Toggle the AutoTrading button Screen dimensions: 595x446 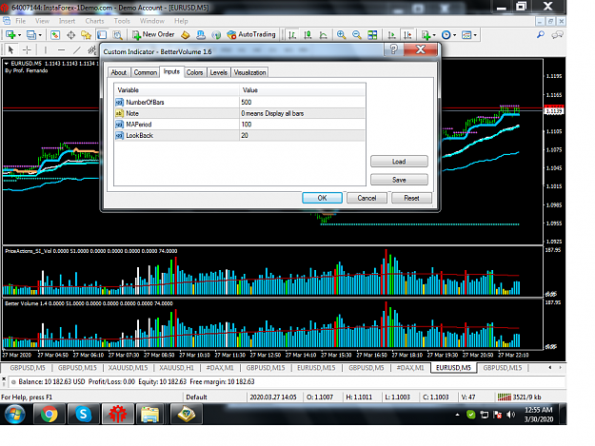click(251, 34)
